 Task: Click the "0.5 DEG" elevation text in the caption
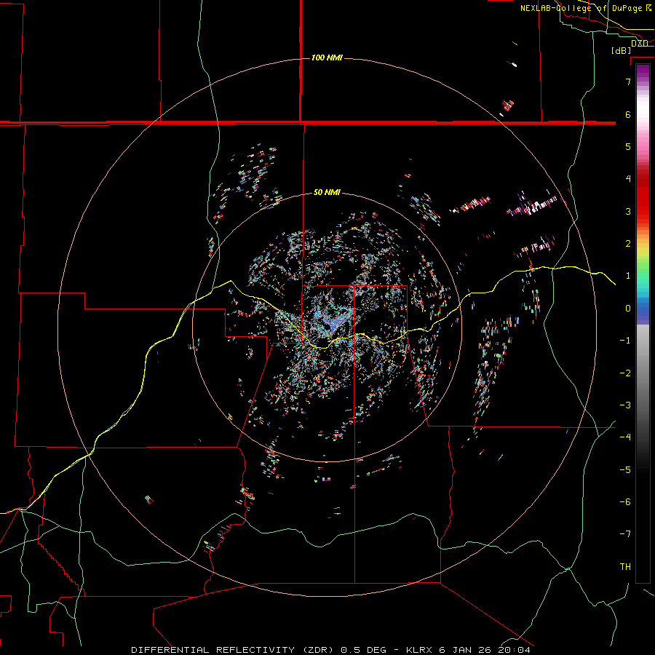(x=363, y=650)
